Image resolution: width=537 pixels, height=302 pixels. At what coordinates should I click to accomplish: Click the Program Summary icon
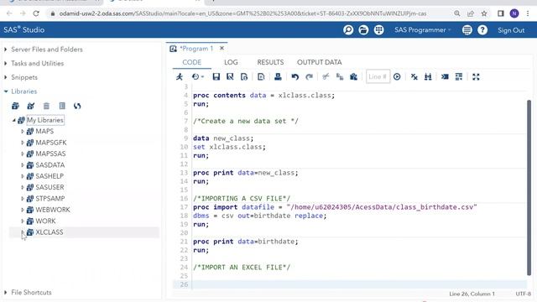tap(244, 76)
